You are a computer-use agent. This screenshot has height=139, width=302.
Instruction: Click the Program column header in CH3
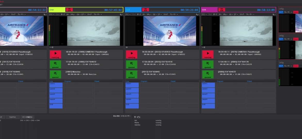[x=144, y=81]
